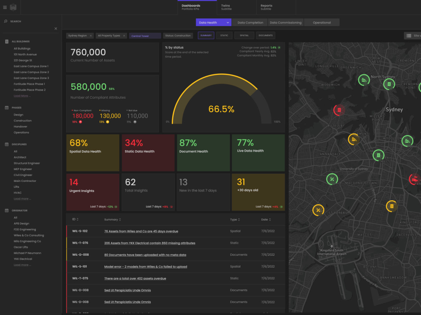Expand buildings list with Load More
The height and width of the screenshot is (315, 421).
(x=22, y=96)
